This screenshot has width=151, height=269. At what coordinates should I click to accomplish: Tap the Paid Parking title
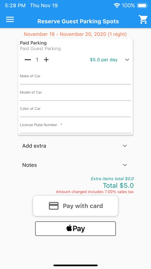coord(33,43)
